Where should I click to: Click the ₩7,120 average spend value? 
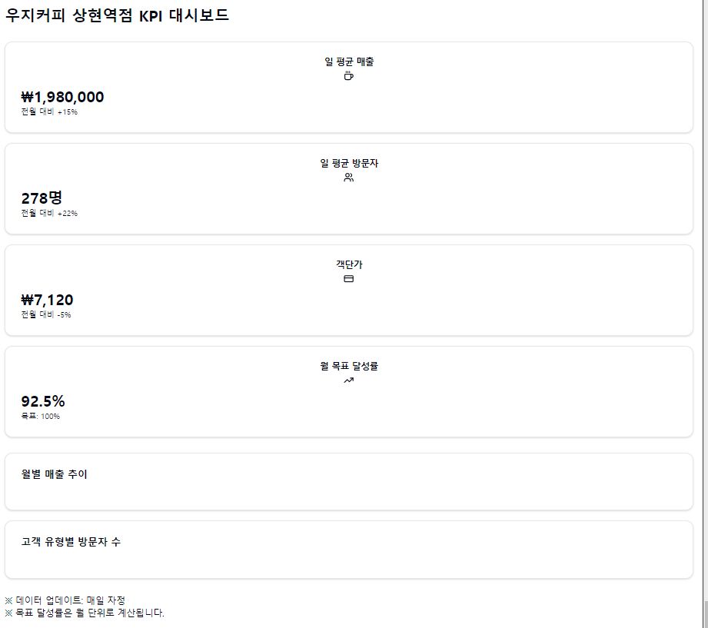(x=47, y=300)
